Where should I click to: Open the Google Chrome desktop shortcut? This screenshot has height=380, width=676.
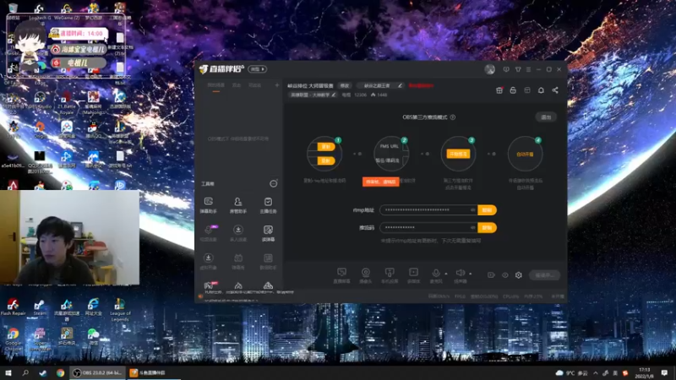click(x=13, y=339)
